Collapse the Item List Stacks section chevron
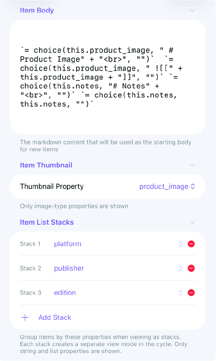Viewport: 216px width, 361px height. point(192,222)
